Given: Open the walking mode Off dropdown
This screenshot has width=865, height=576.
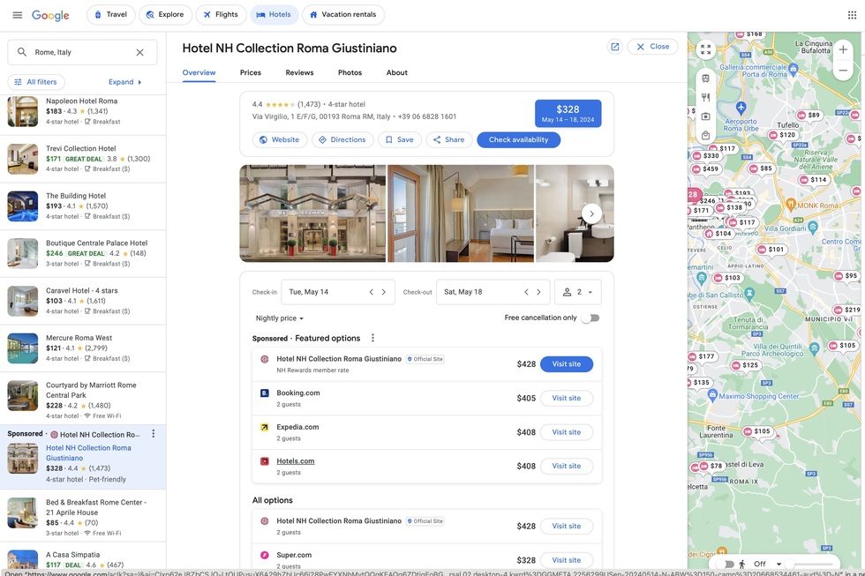Looking at the screenshot, I should click(x=767, y=564).
